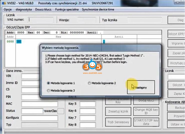This screenshot has width=185, height=134.
Task: Click the Change MQB key ID button
Action: [146, 111]
